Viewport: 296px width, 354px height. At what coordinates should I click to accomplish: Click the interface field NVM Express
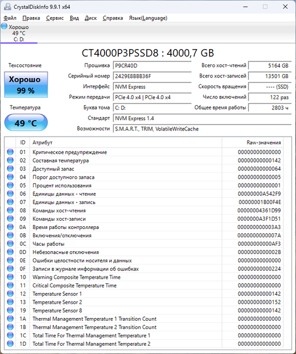point(152,87)
